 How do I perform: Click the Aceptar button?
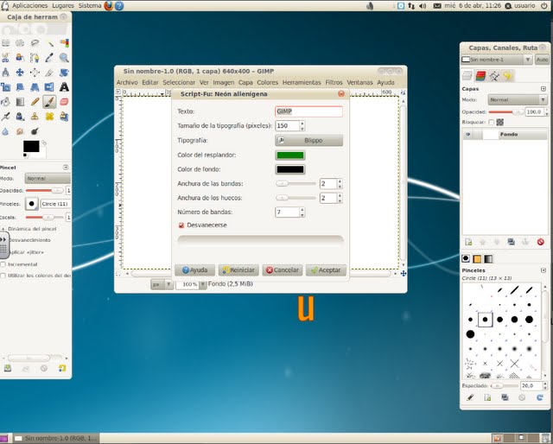click(x=326, y=270)
